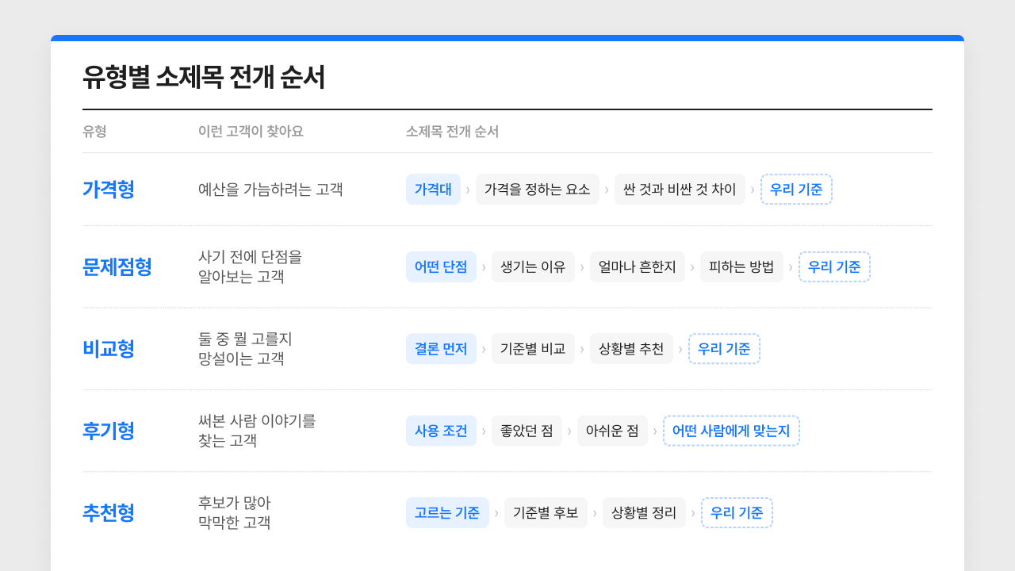Click the 사용 조건 chip
1015x571 pixels.
point(441,431)
